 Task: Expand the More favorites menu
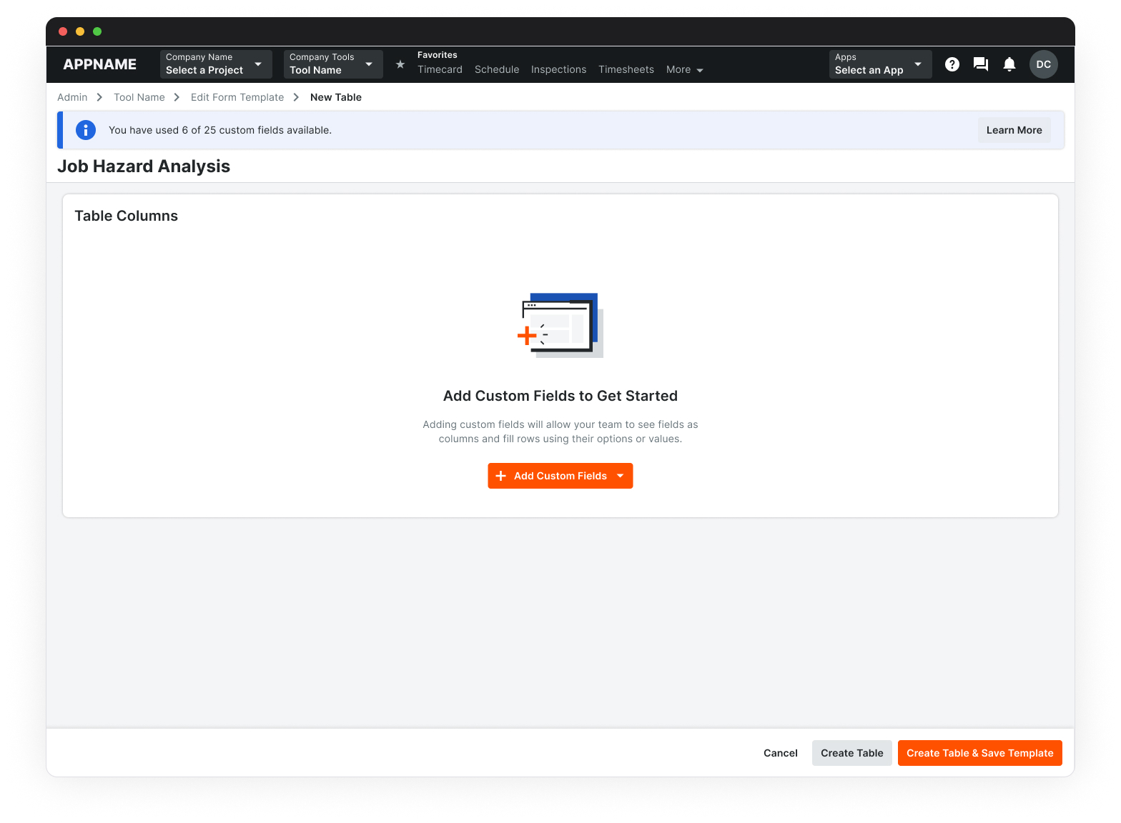coord(684,70)
